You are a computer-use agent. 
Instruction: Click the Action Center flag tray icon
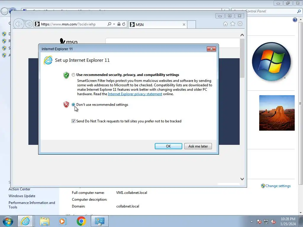(259, 221)
